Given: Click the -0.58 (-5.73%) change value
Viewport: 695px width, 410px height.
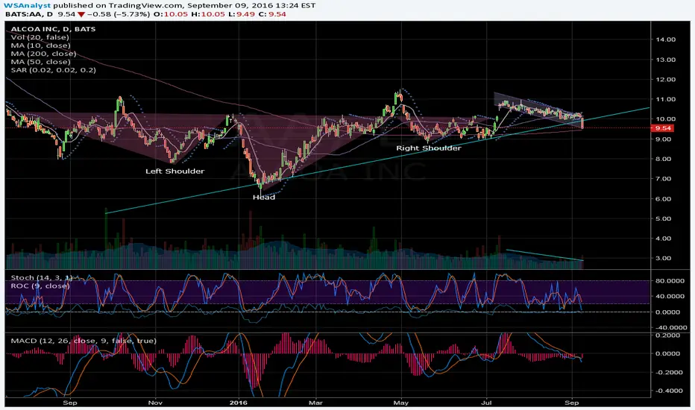Looking at the screenshot, I should tap(118, 14).
